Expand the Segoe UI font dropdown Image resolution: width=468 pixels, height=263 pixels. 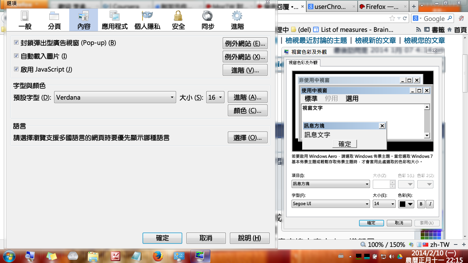click(x=330, y=204)
